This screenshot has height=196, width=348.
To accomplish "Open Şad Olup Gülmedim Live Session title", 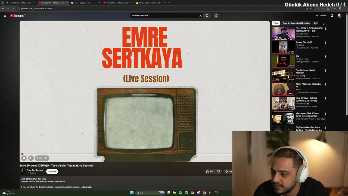I will (306, 99).
